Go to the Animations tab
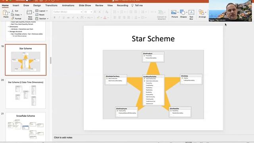The width and height of the screenshot is (254, 143). click(68, 5)
